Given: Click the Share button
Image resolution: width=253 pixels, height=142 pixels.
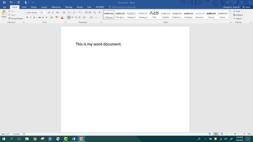Looking at the screenshot, I should (246, 7).
